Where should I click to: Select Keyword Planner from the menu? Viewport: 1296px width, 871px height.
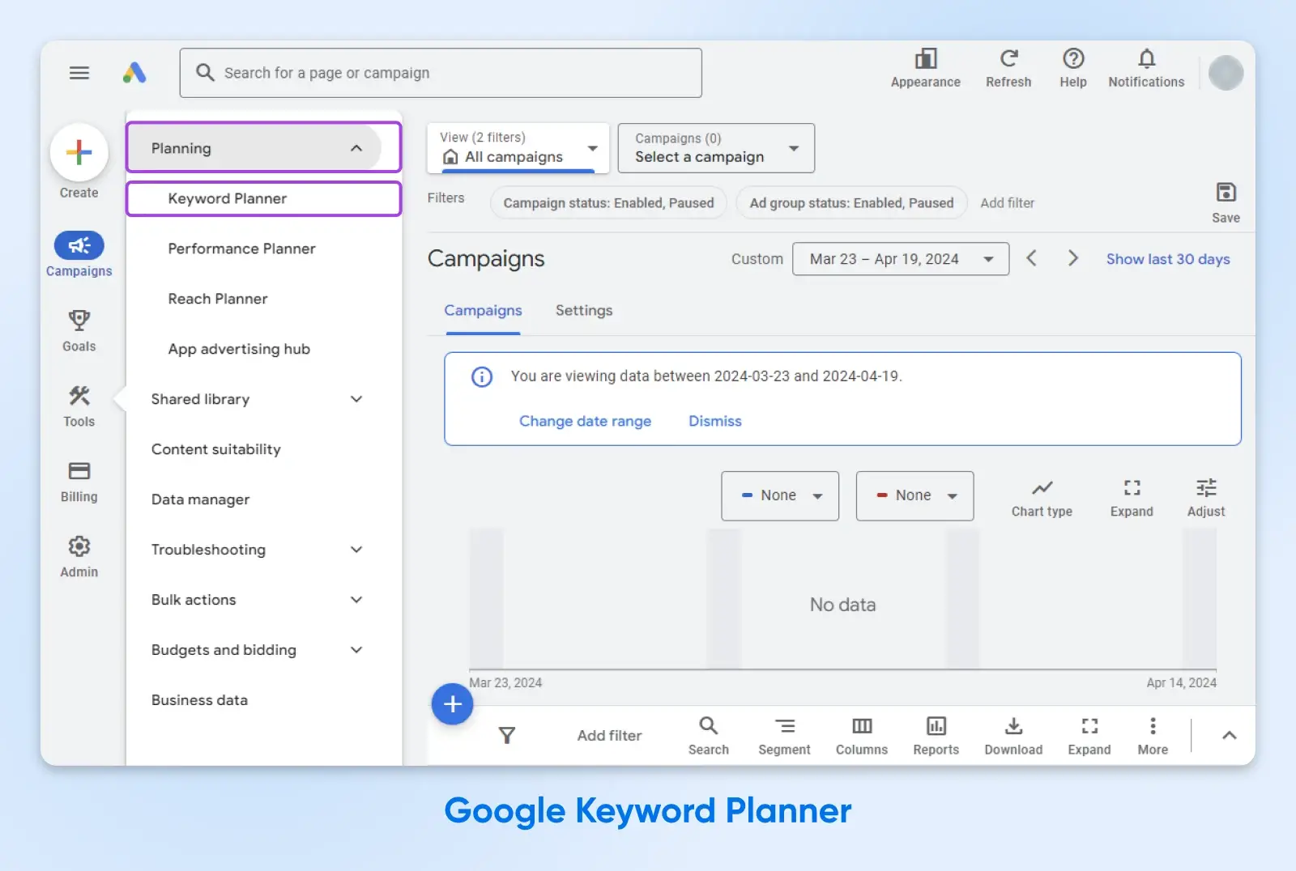[228, 198]
